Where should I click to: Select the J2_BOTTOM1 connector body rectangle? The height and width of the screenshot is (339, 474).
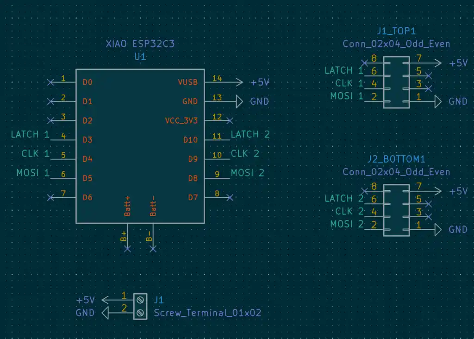(x=396, y=210)
